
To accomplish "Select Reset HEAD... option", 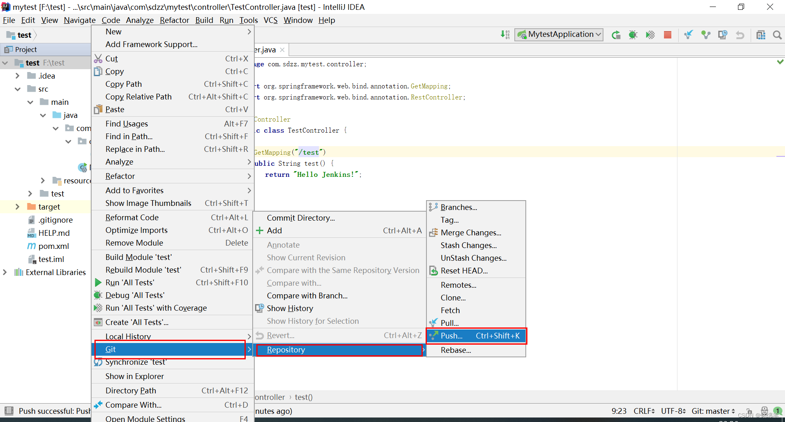I will click(476, 271).
